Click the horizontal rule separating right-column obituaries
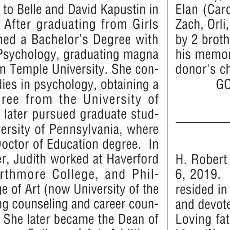This screenshot has height=230, width=230. click(x=203, y=123)
